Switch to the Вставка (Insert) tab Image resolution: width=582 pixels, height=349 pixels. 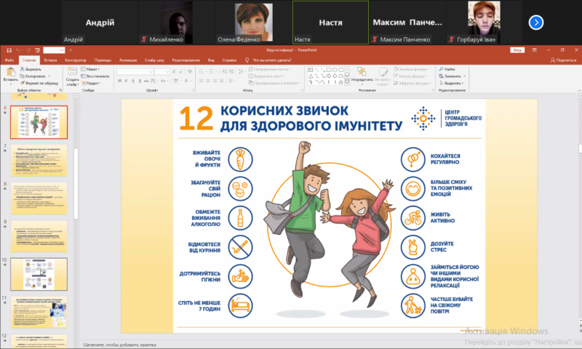click(50, 60)
